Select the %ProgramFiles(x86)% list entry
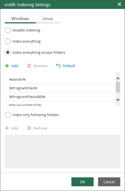 tap(60, 97)
